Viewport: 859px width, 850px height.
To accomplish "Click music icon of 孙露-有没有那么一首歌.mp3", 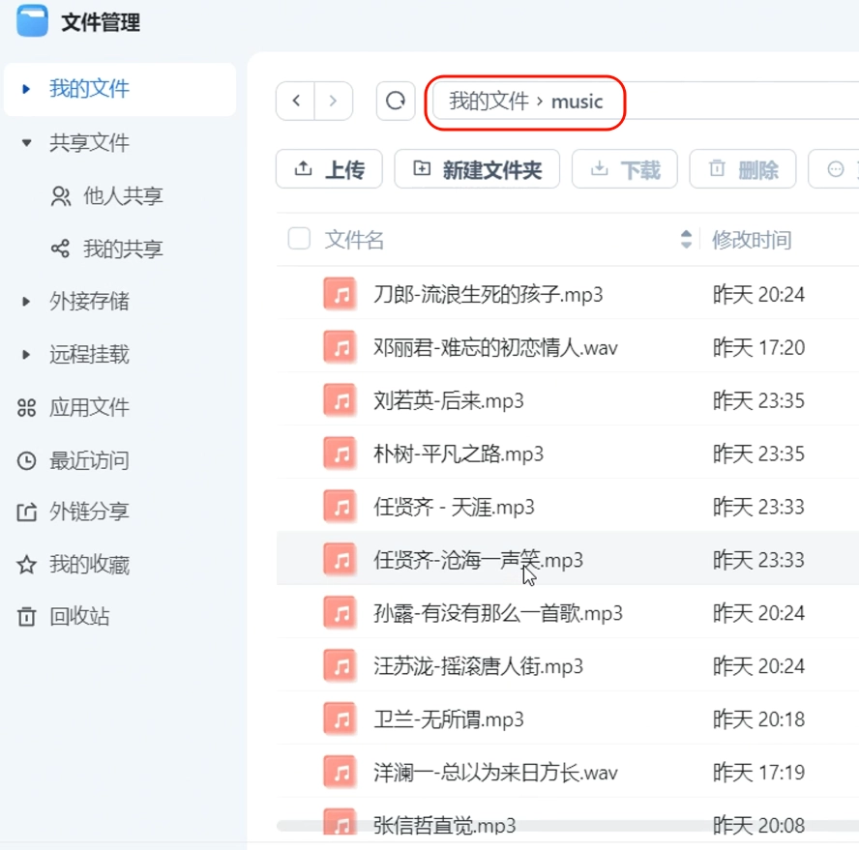I will tap(341, 613).
